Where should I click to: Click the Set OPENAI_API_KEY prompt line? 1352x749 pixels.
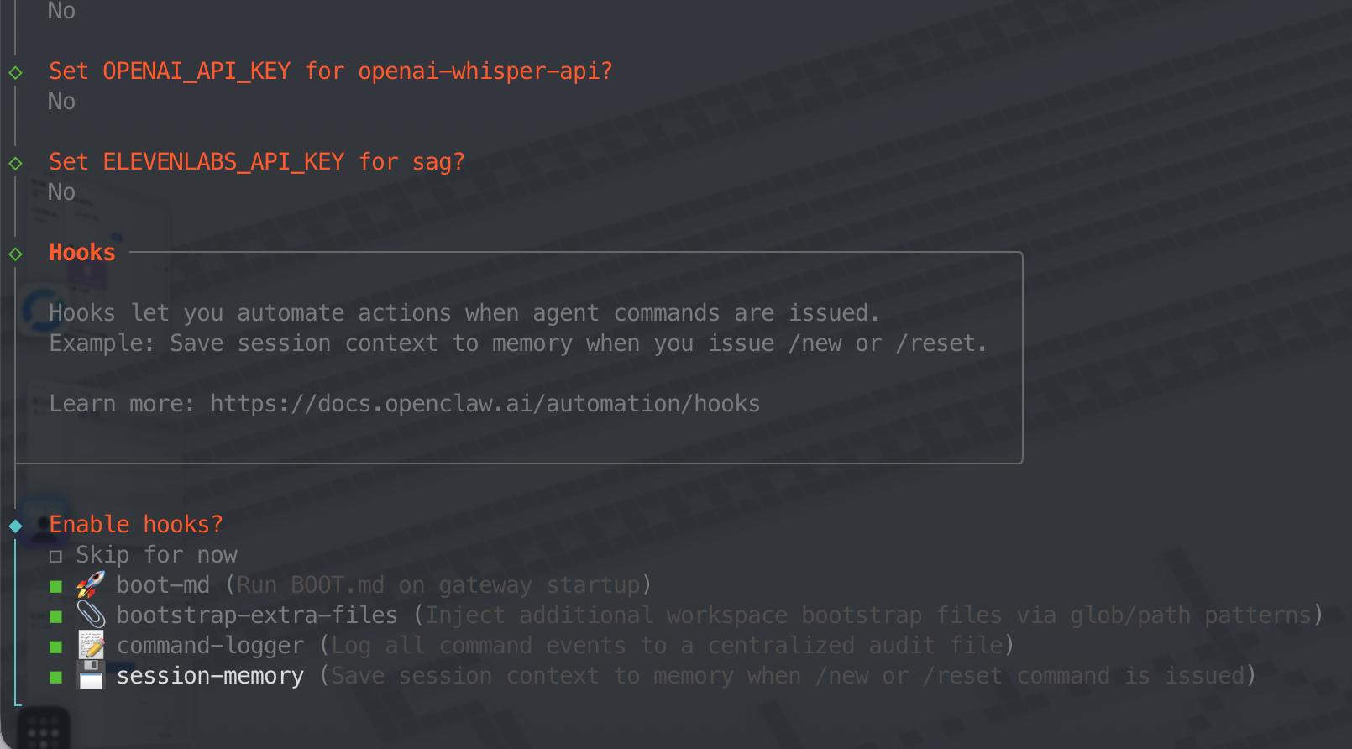pos(330,71)
